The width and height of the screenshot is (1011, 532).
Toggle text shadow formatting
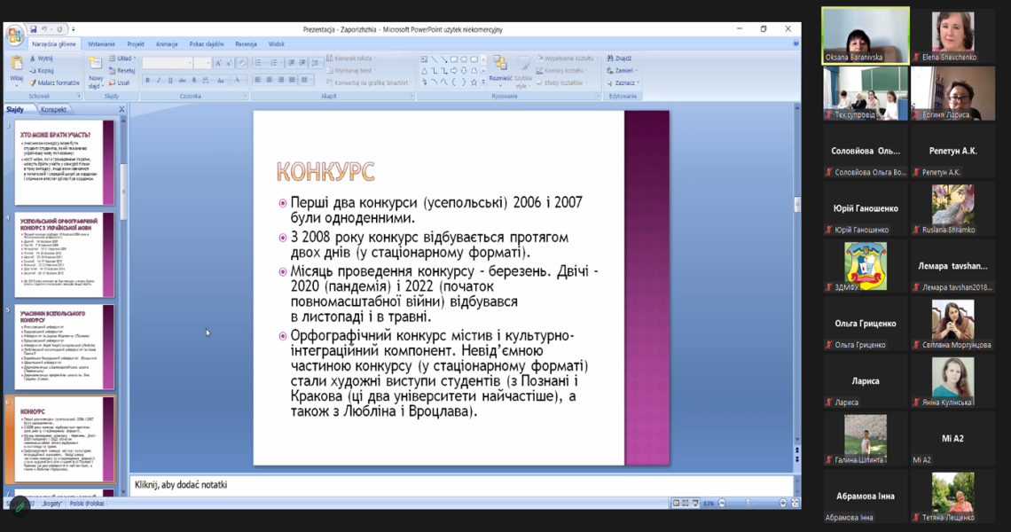click(x=193, y=80)
